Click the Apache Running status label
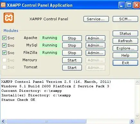Image resolution: width=140 pixels, height=124 pixels. [x=50, y=38]
